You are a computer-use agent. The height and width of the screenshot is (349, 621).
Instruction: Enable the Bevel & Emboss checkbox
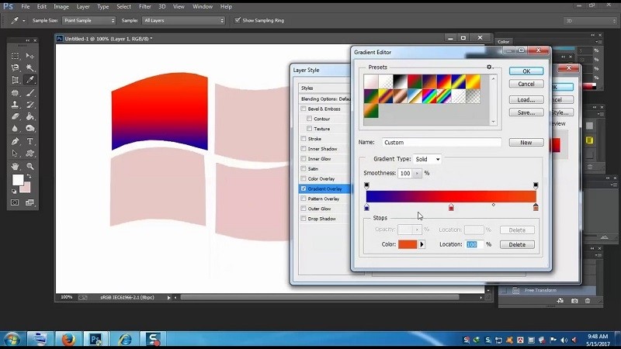click(304, 109)
